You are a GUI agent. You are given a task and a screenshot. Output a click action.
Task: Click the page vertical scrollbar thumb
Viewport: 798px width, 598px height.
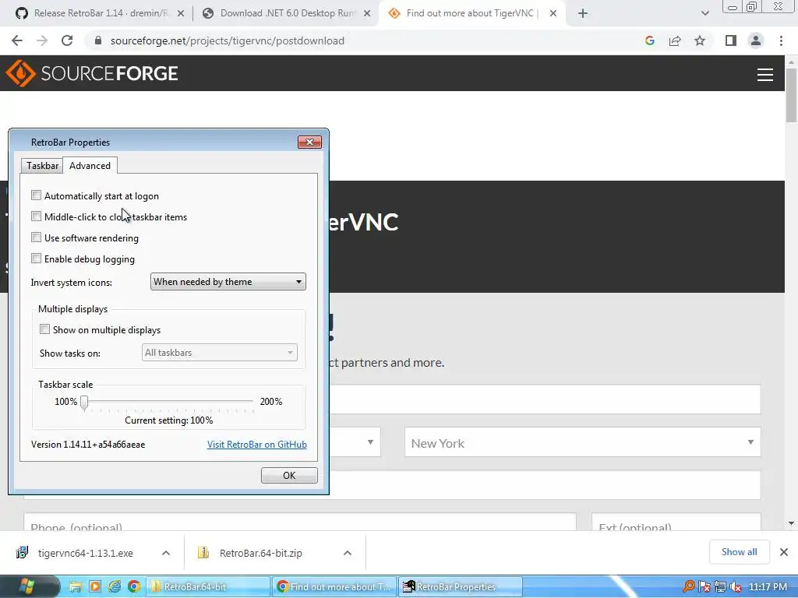pyautogui.click(x=791, y=95)
